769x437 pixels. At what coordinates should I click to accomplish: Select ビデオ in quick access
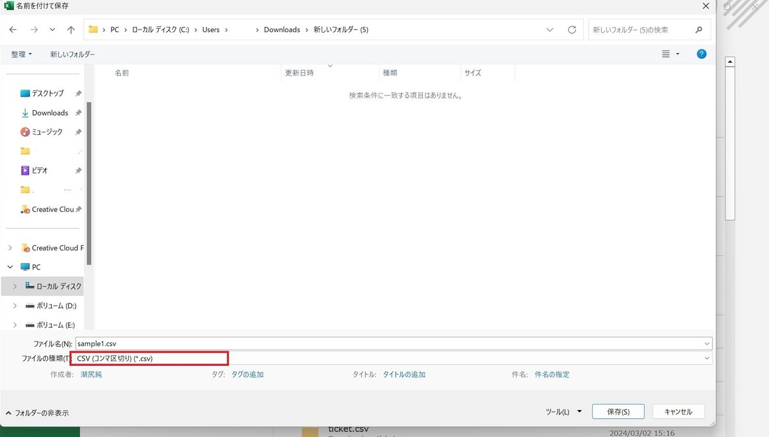click(x=40, y=171)
